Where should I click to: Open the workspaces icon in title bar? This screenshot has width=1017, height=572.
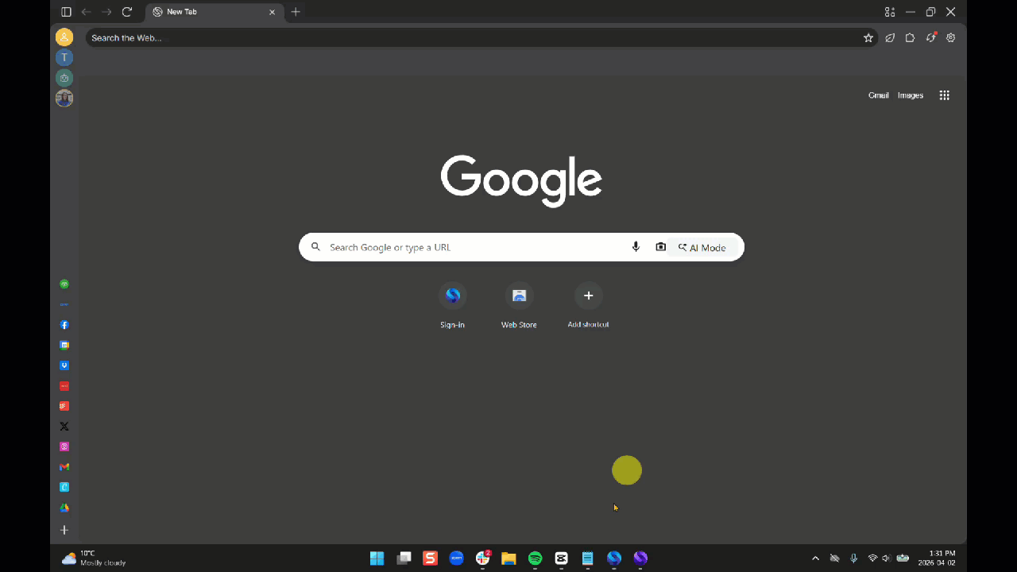pyautogui.click(x=890, y=12)
